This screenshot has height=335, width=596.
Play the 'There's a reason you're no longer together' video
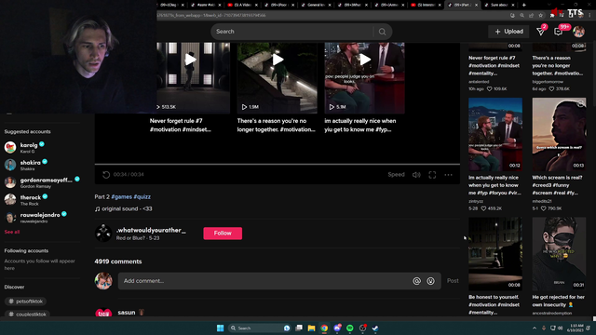tap(278, 60)
